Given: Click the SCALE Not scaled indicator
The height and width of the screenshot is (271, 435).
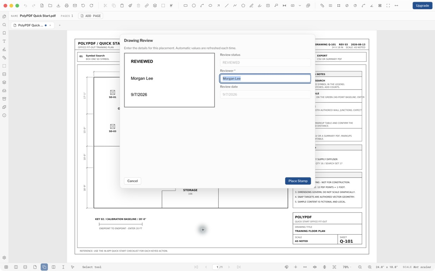Looking at the screenshot, I should tap(417, 267).
